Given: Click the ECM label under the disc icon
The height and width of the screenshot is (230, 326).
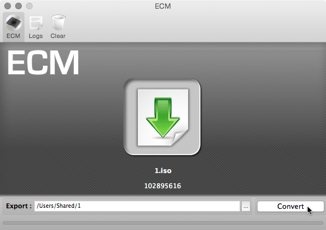Looking at the screenshot, I should coord(13,36).
